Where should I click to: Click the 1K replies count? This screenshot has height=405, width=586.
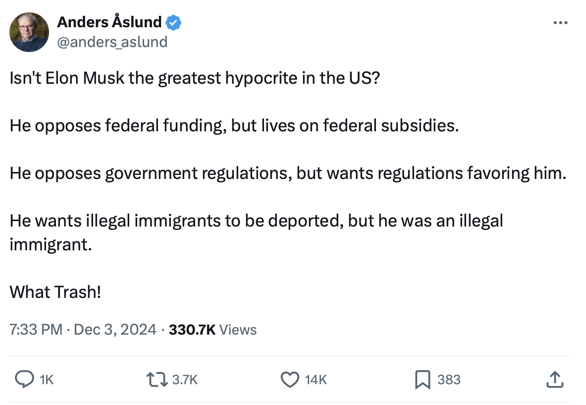click(x=46, y=380)
